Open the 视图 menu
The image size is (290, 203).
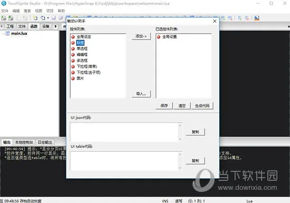(x=38, y=11)
